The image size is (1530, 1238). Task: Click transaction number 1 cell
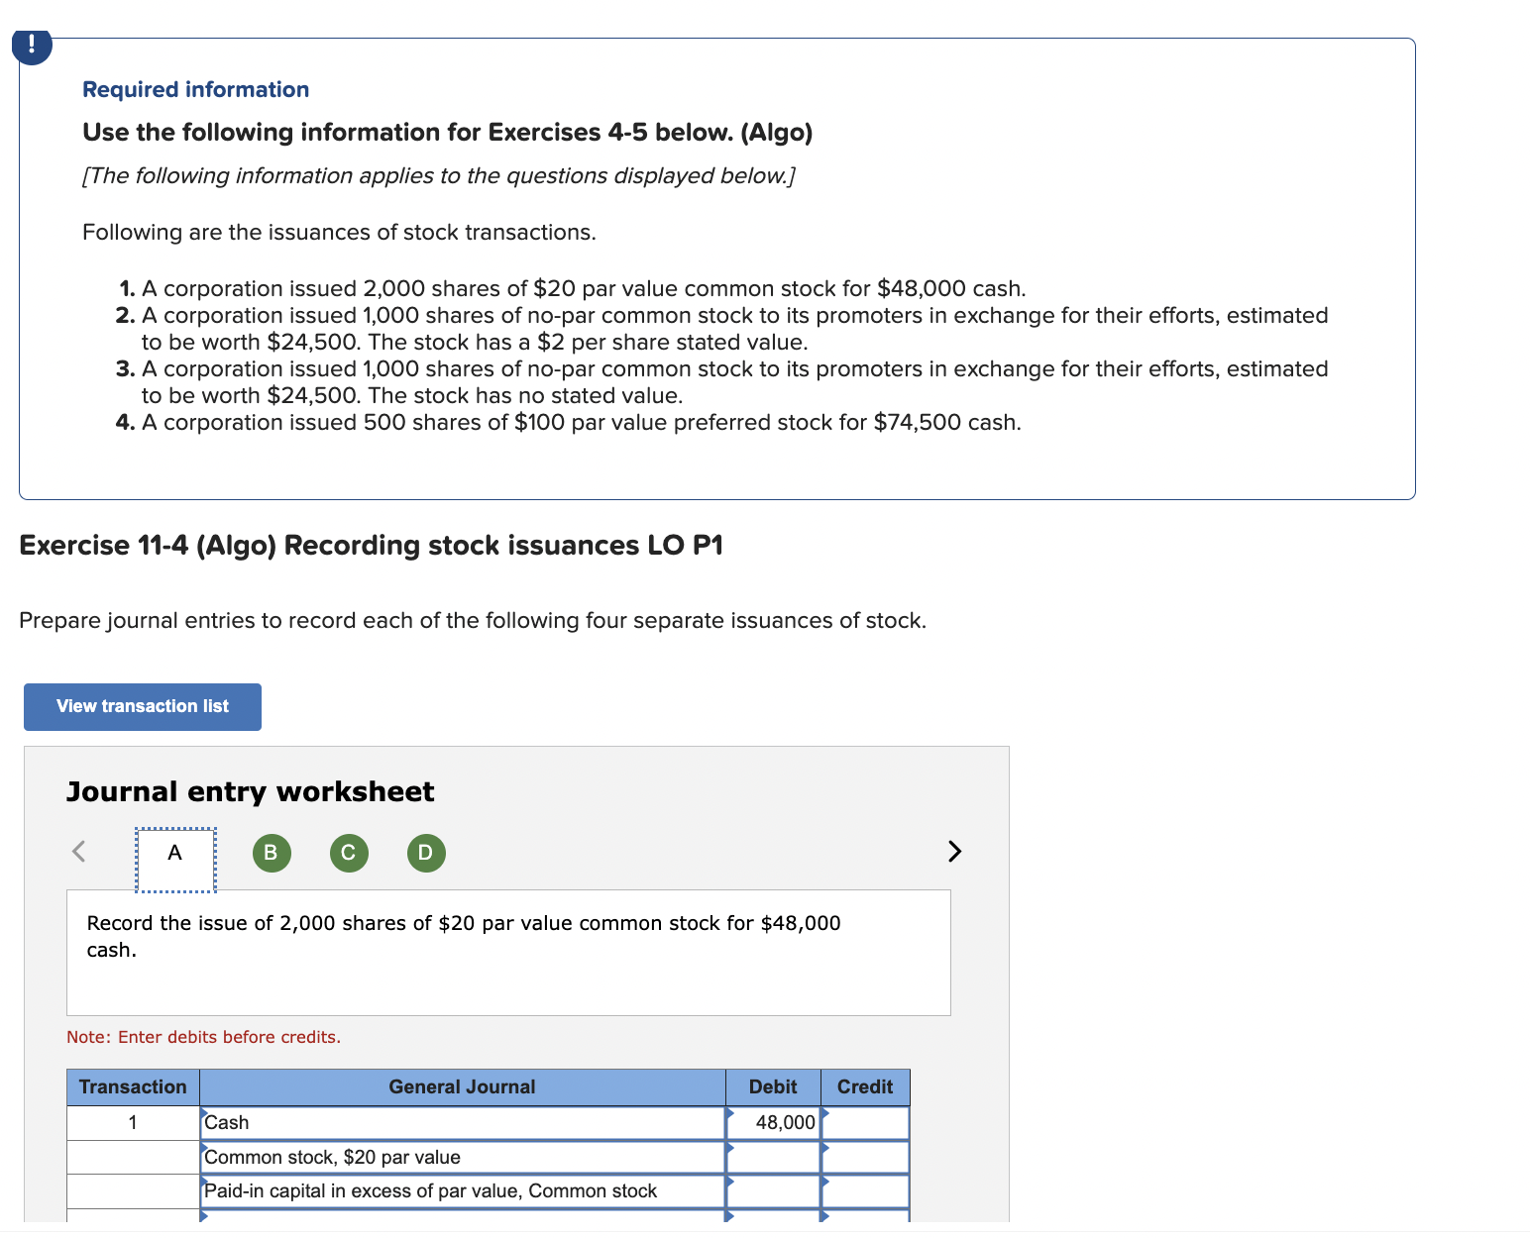[133, 1123]
